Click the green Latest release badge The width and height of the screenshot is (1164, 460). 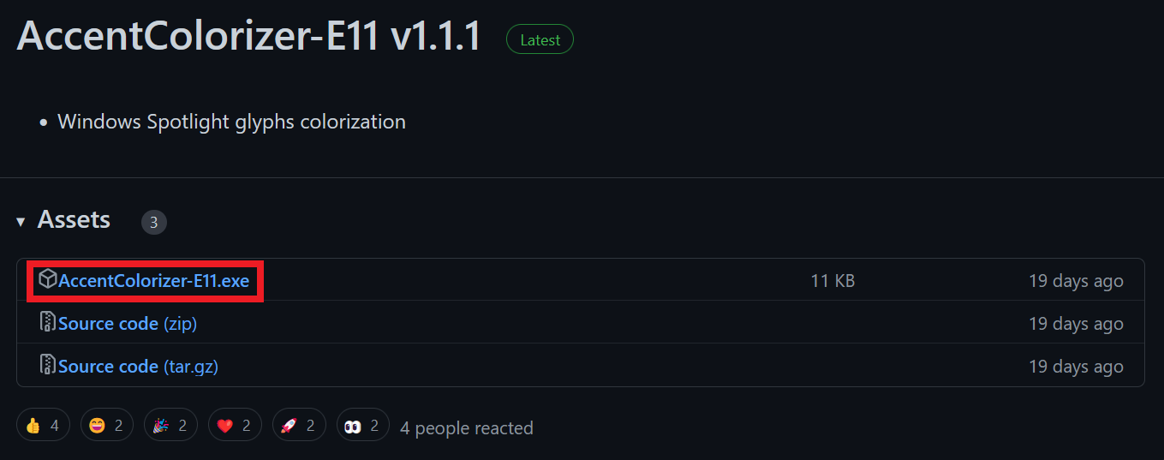tap(540, 40)
